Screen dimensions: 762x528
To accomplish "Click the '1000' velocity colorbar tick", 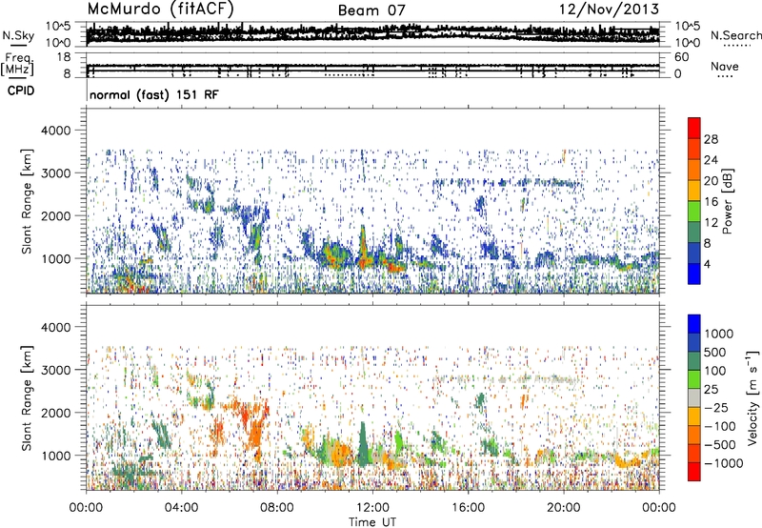I will tap(719, 334).
